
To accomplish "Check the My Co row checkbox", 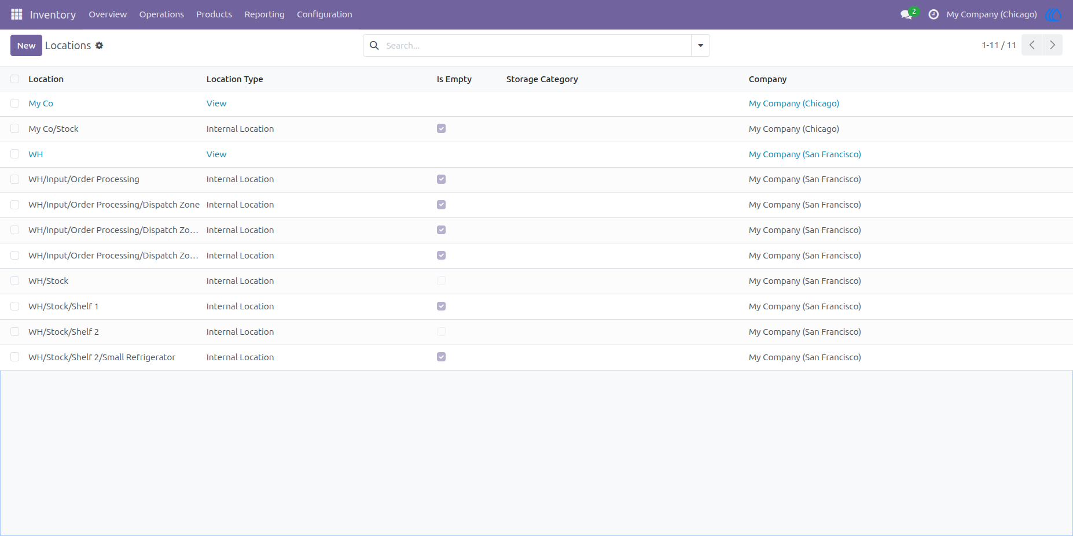I will pyautogui.click(x=15, y=103).
